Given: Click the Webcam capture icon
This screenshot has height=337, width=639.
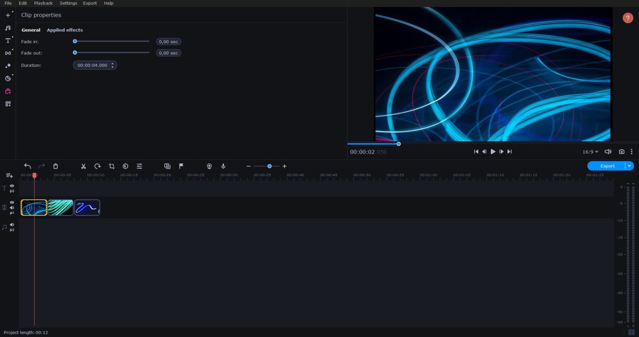Looking at the screenshot, I should tap(209, 166).
